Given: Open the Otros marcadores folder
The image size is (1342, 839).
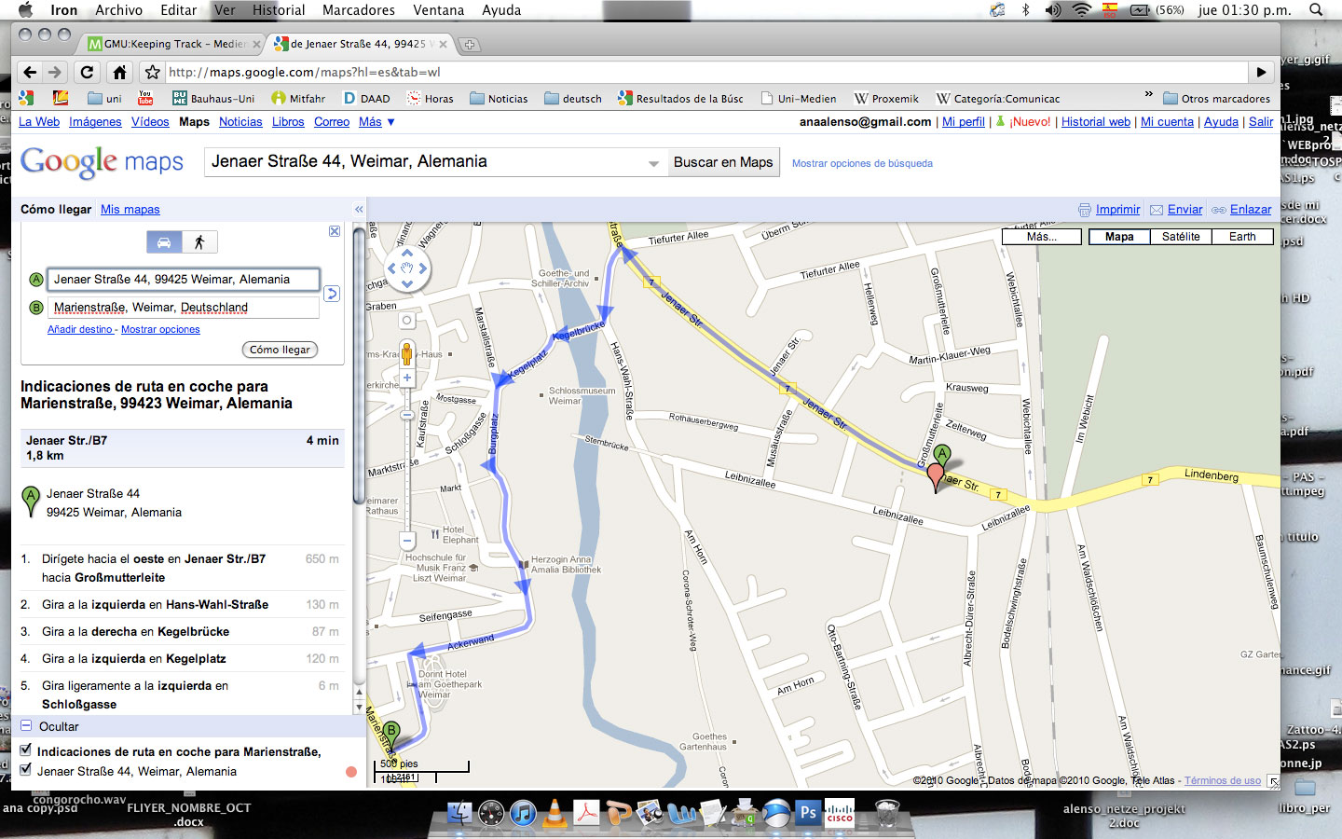Looking at the screenshot, I should pos(1216,98).
